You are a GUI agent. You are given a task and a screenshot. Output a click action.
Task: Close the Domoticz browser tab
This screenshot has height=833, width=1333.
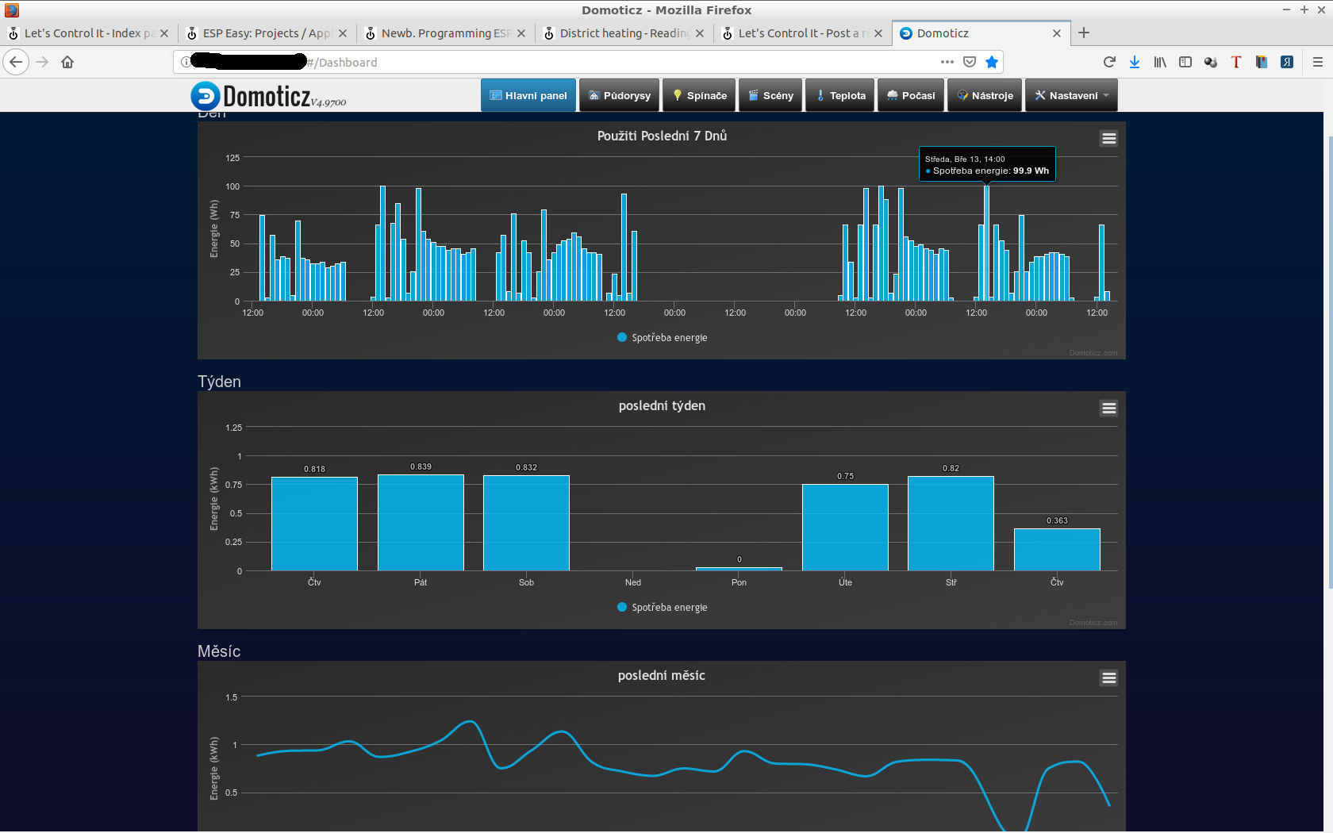1057,33
